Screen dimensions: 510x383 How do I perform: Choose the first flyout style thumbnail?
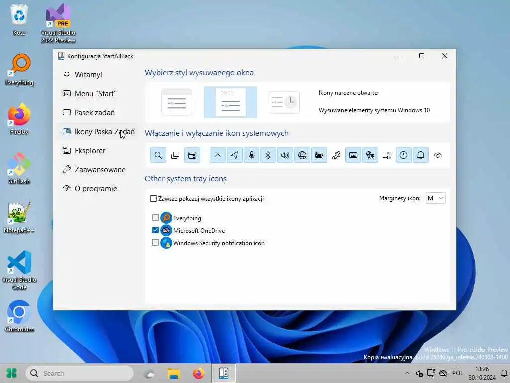coord(177,102)
